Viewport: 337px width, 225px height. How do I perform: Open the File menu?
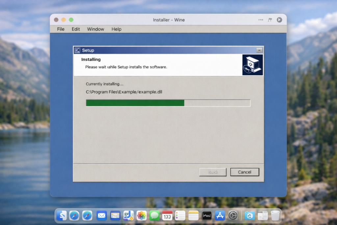pos(61,29)
